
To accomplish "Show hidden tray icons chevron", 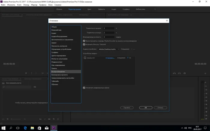I will click(182, 128).
